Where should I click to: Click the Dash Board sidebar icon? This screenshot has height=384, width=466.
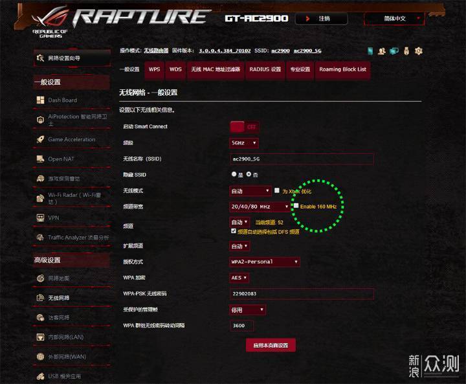(40, 100)
